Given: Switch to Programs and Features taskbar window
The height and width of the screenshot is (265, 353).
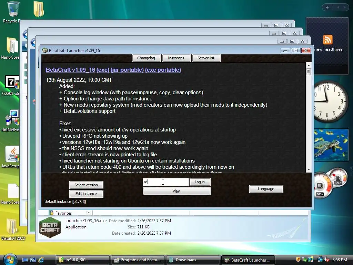Looking at the screenshot, I should tap(138, 260).
